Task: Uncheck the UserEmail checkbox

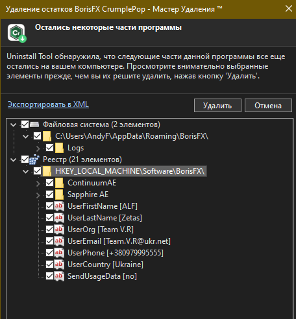Action: point(49,241)
